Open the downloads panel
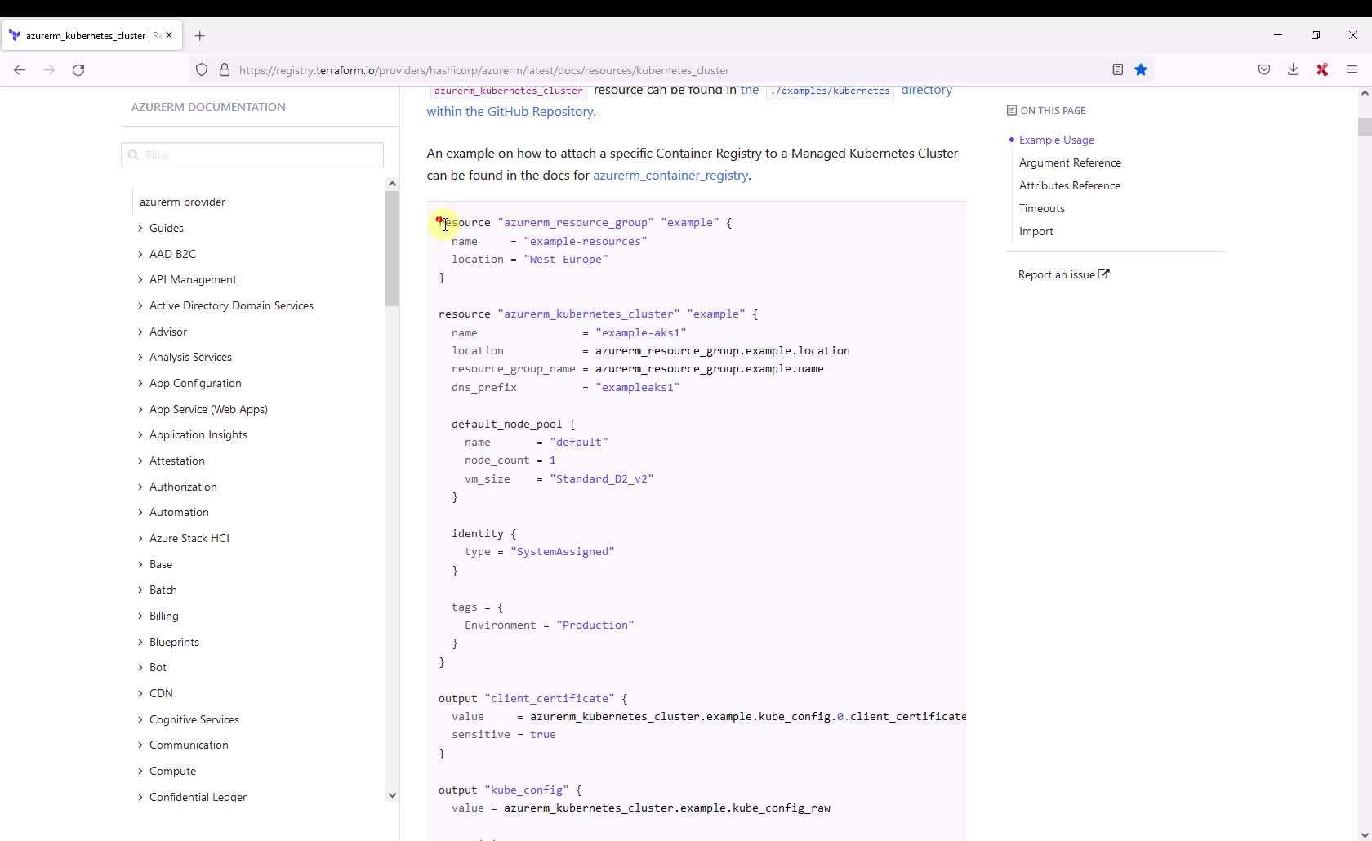 click(1294, 70)
